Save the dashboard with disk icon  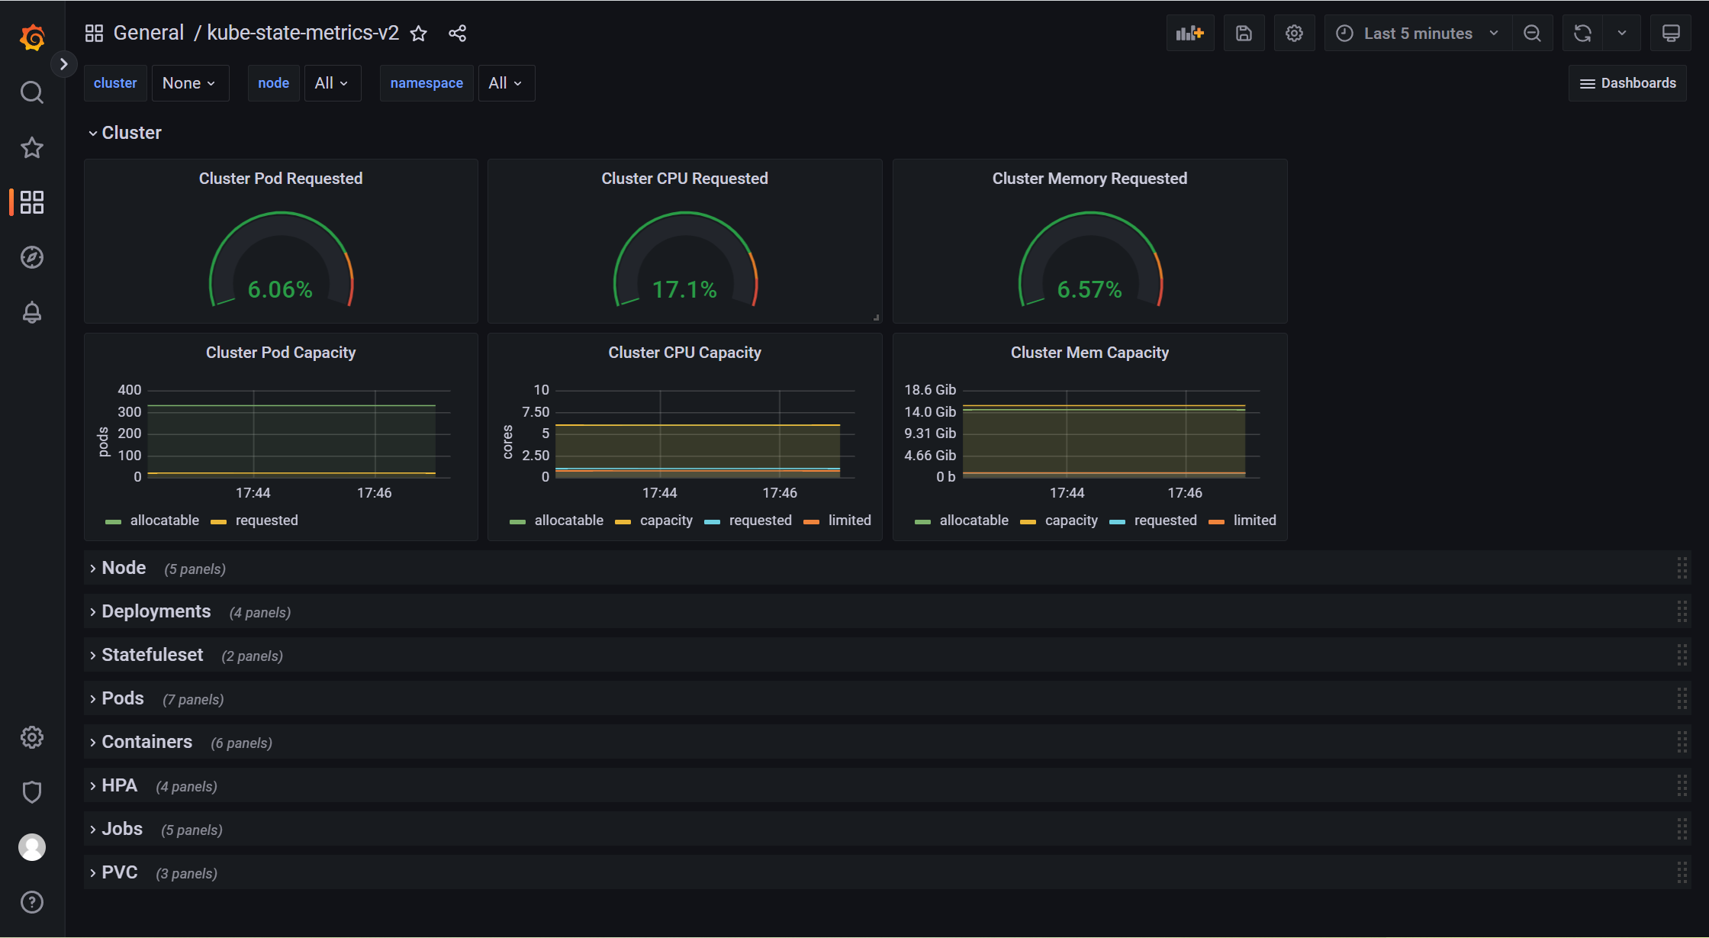pos(1244,34)
